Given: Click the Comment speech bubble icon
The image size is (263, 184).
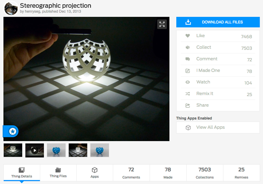Looking at the screenshot, I should click(188, 59).
